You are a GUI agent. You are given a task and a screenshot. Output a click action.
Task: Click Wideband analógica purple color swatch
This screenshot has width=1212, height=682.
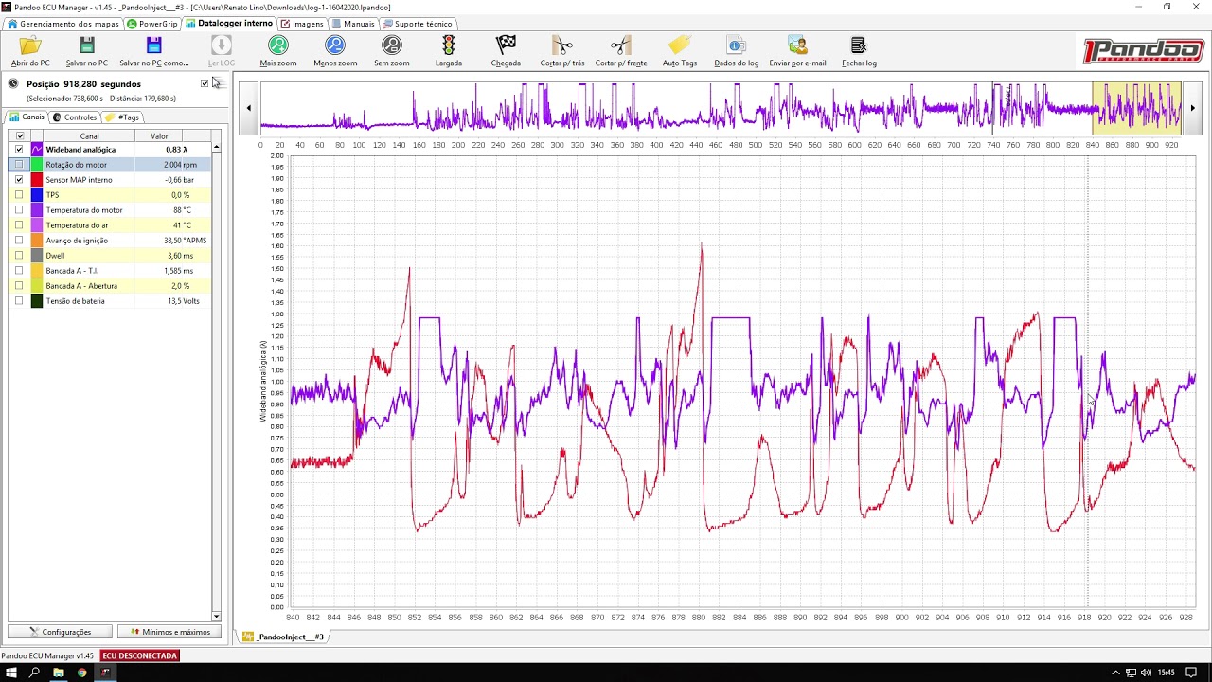click(x=37, y=150)
